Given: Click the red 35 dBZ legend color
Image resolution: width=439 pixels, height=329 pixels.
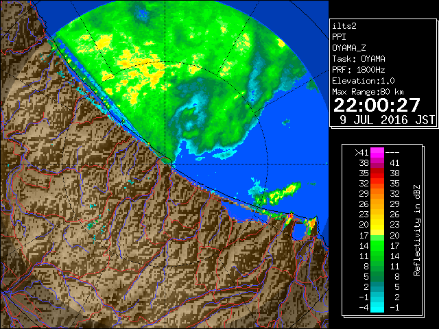Looking at the screenshot, I should (377, 173).
